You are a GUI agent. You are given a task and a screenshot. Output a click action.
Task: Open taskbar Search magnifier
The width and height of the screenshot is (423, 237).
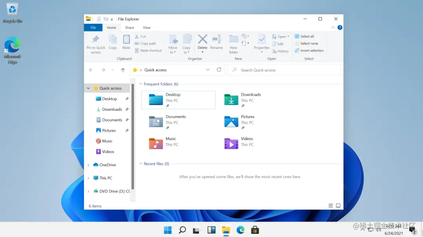[183, 230]
